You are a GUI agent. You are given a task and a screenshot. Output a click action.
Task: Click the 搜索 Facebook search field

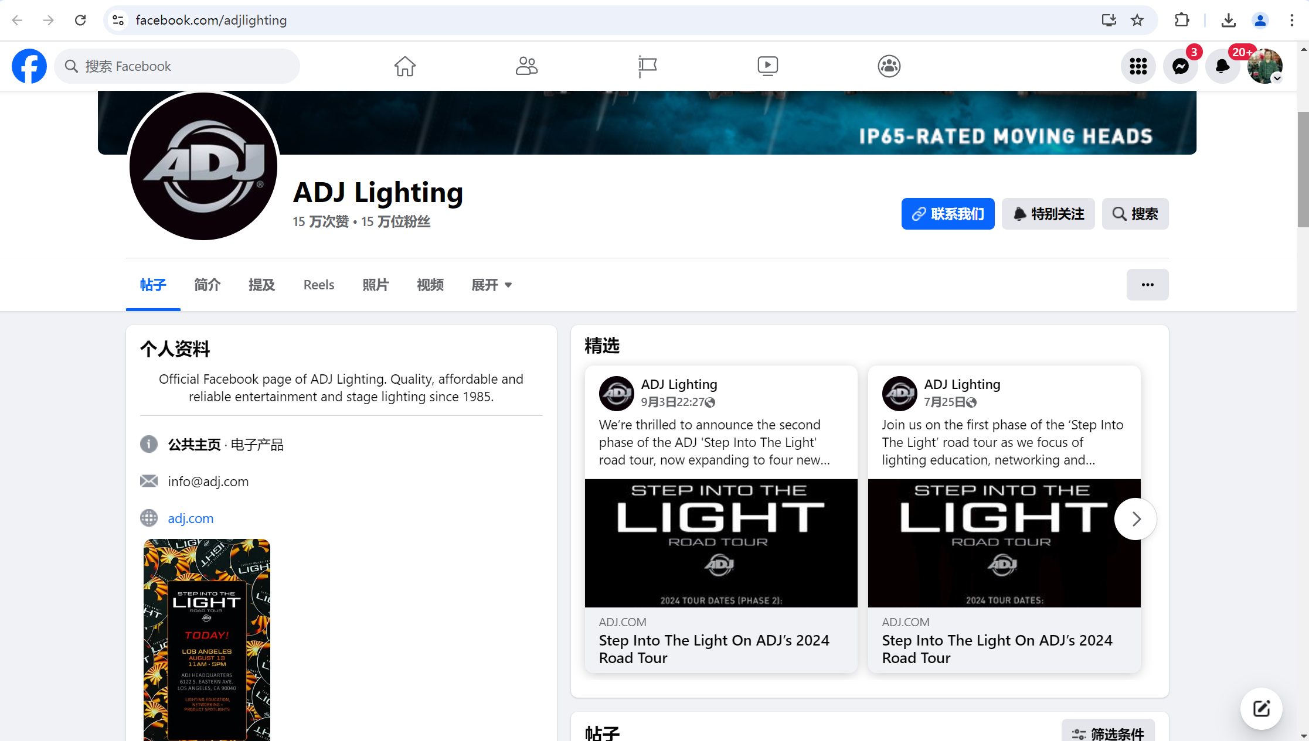pos(177,66)
